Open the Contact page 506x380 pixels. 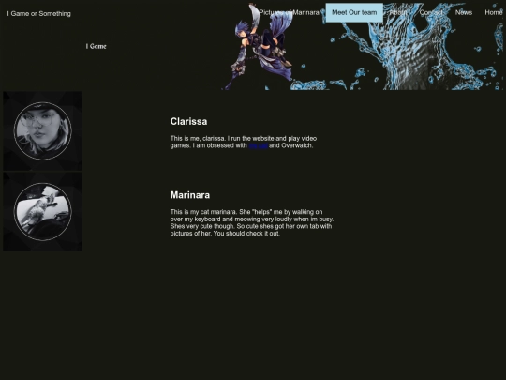coord(431,12)
